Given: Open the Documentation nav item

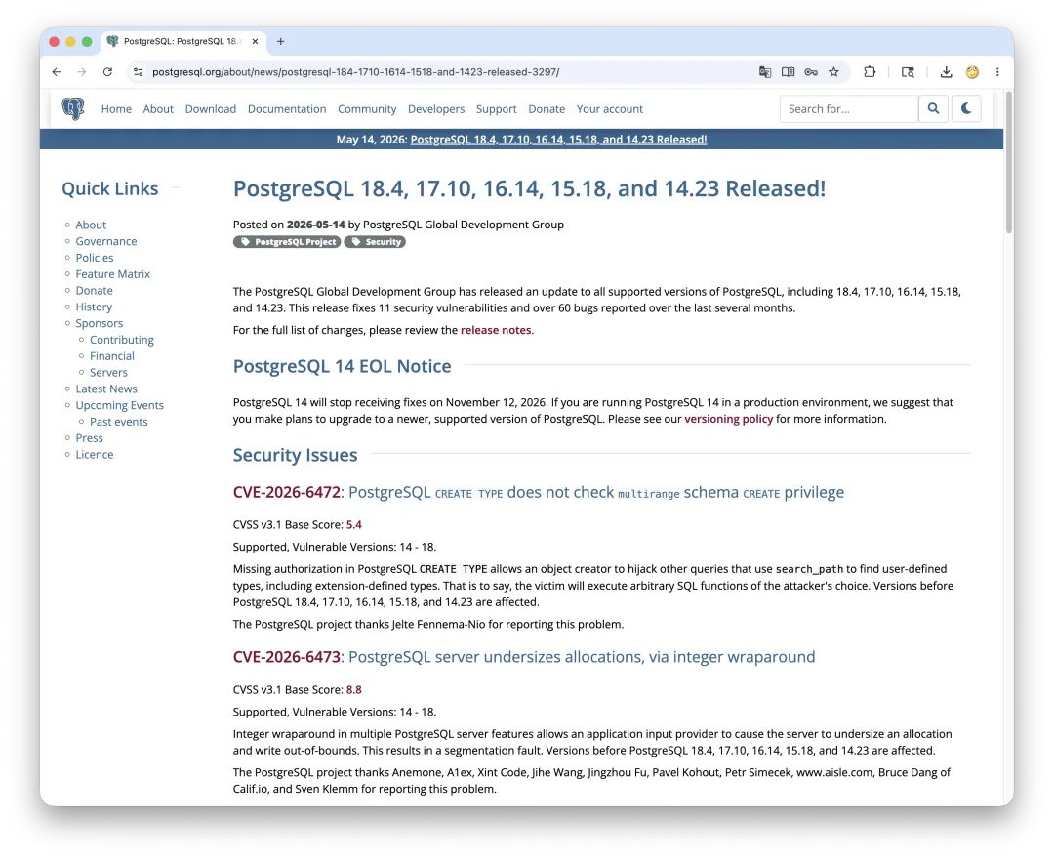Looking at the screenshot, I should [287, 109].
